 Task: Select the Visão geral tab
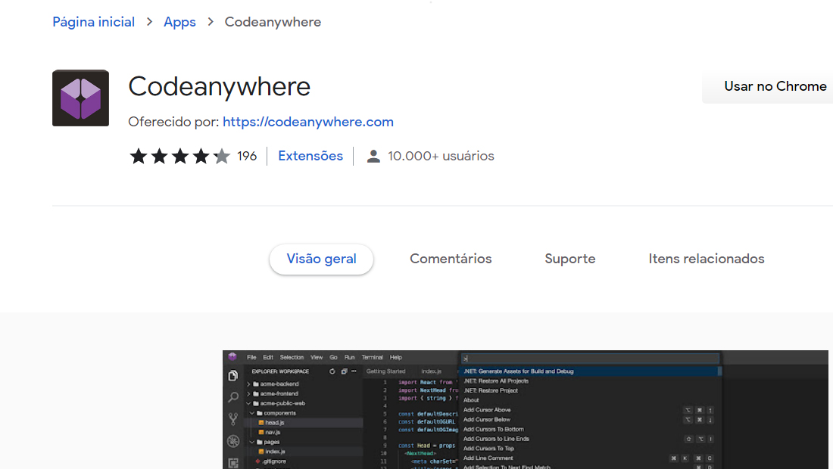coord(321,259)
